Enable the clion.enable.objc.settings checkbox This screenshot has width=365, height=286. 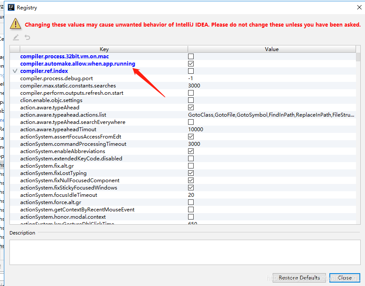click(191, 100)
